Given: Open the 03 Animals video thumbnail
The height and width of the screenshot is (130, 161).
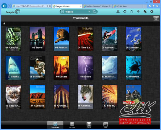Looking at the screenshot, I should pos(62,39).
